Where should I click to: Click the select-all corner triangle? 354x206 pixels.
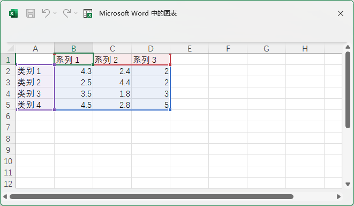tap(11, 48)
